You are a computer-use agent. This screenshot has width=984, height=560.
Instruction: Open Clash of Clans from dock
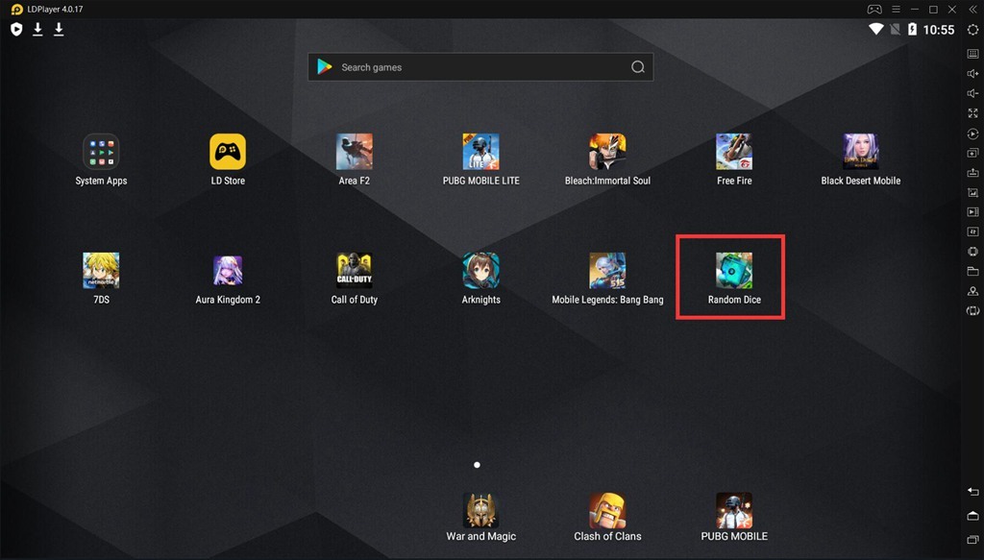(x=607, y=510)
